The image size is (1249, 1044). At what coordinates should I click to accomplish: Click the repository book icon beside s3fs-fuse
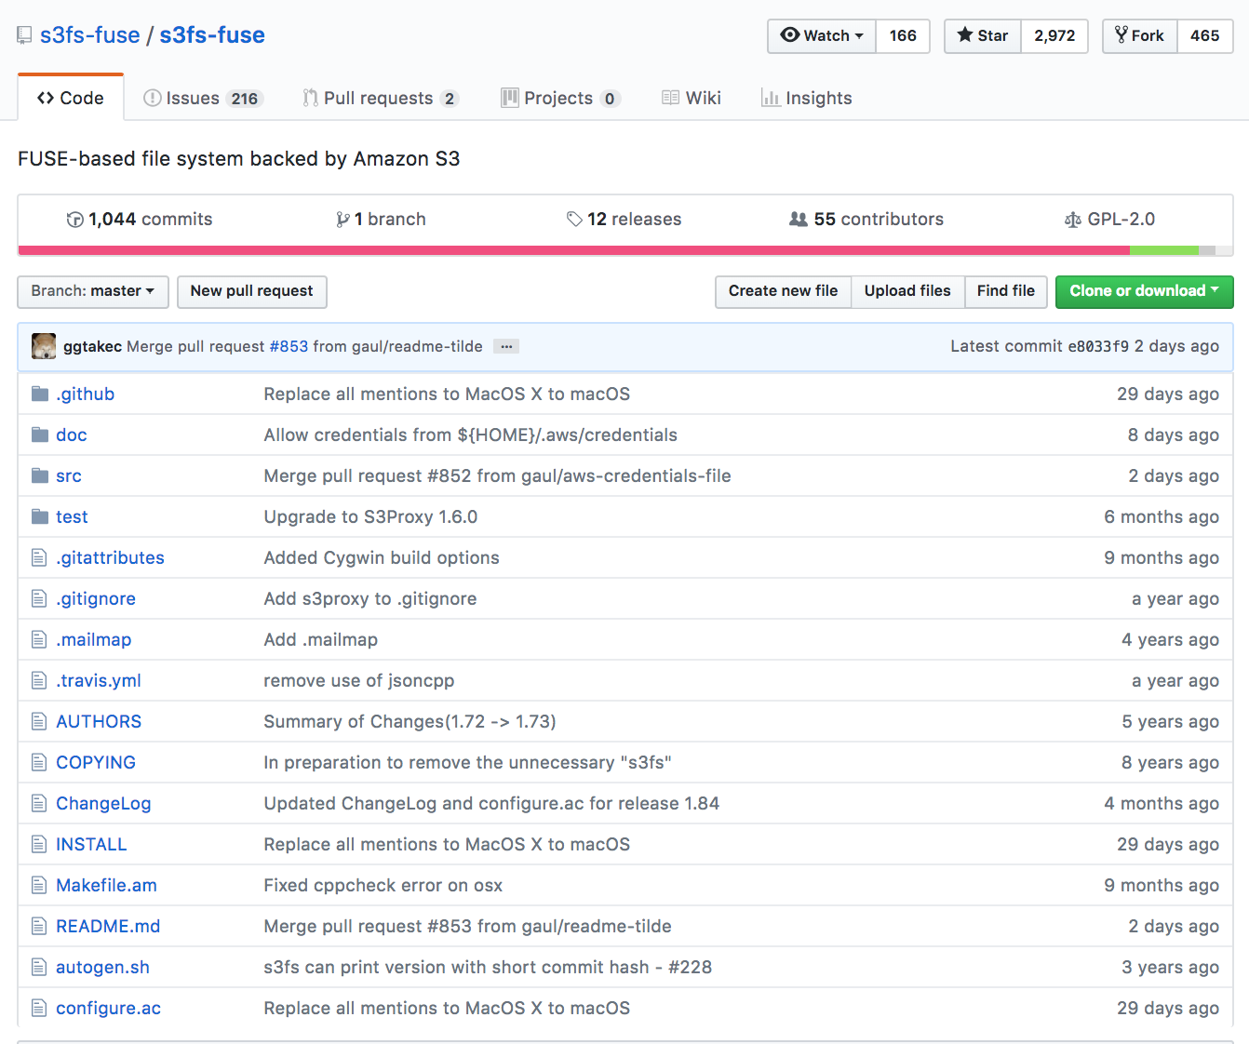pyautogui.click(x=24, y=36)
